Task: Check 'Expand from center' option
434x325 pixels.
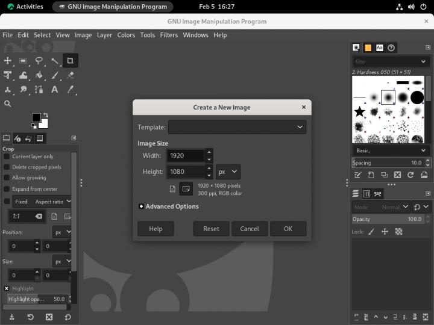Action: (7, 189)
